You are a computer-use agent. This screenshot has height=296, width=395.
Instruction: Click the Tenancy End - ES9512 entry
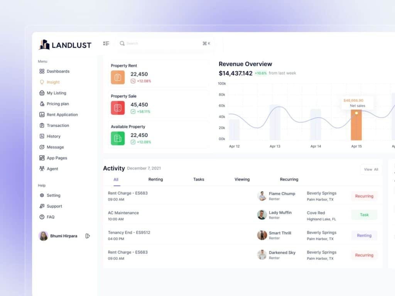[x=129, y=232]
